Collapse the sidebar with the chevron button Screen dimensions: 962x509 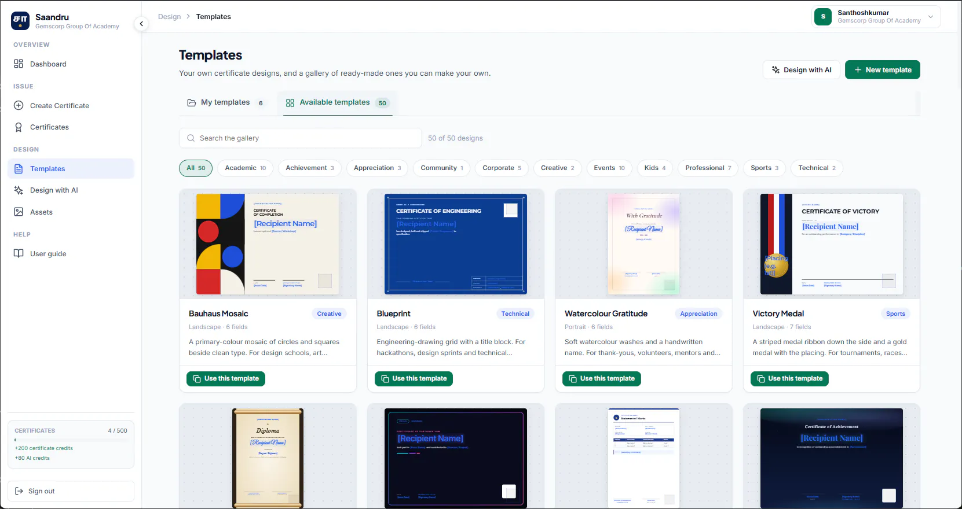(141, 24)
